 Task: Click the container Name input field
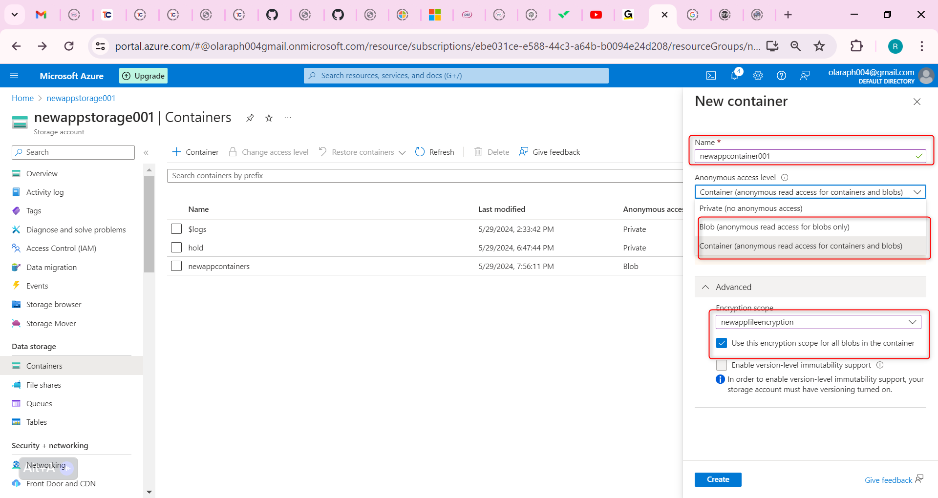(805, 156)
